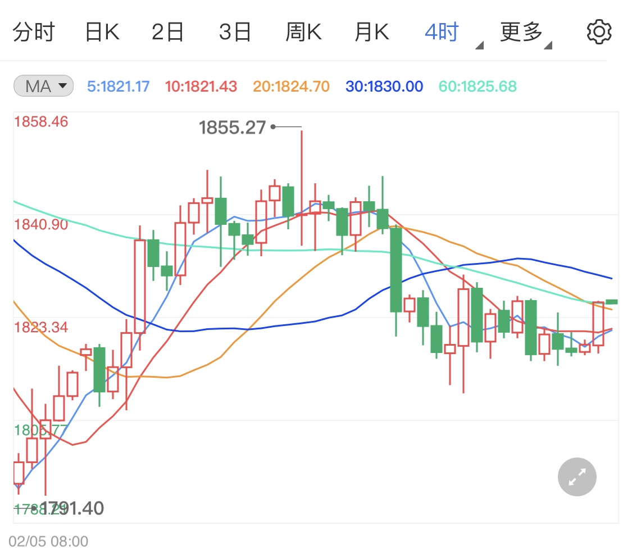This screenshot has height=548, width=632.
Task: Click the fullscreen expand arrow icon
Action: [x=576, y=477]
